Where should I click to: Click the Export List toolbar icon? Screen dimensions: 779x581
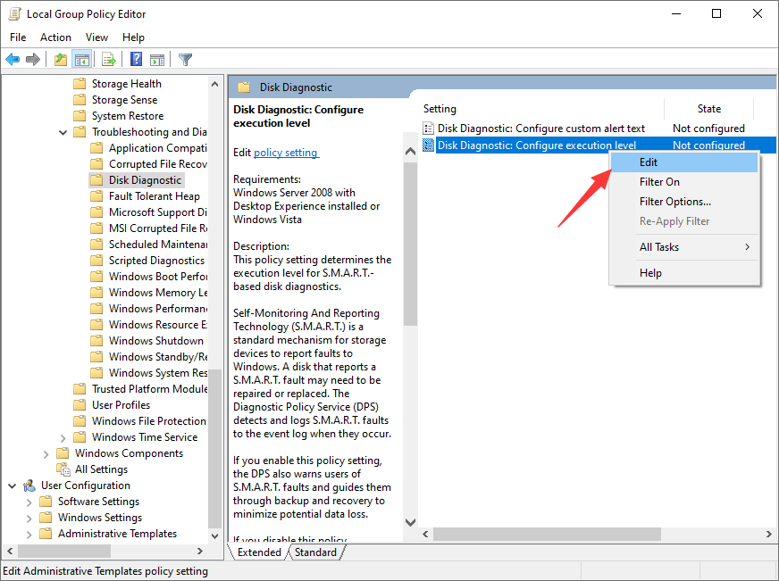click(x=109, y=60)
